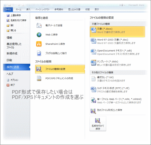Click the large 名前を付けて保存 button
Screen dimensions: 151x145
tap(98, 124)
